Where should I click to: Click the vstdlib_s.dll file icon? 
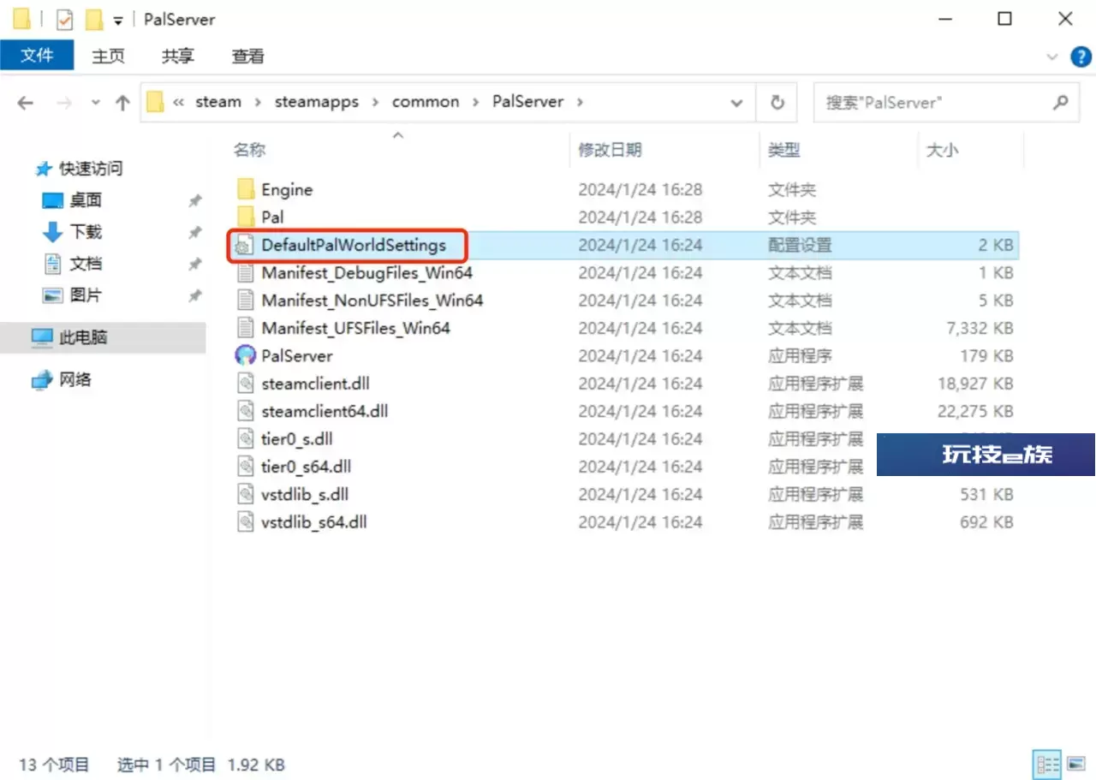point(246,494)
